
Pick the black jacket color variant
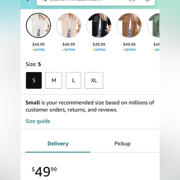99,25
